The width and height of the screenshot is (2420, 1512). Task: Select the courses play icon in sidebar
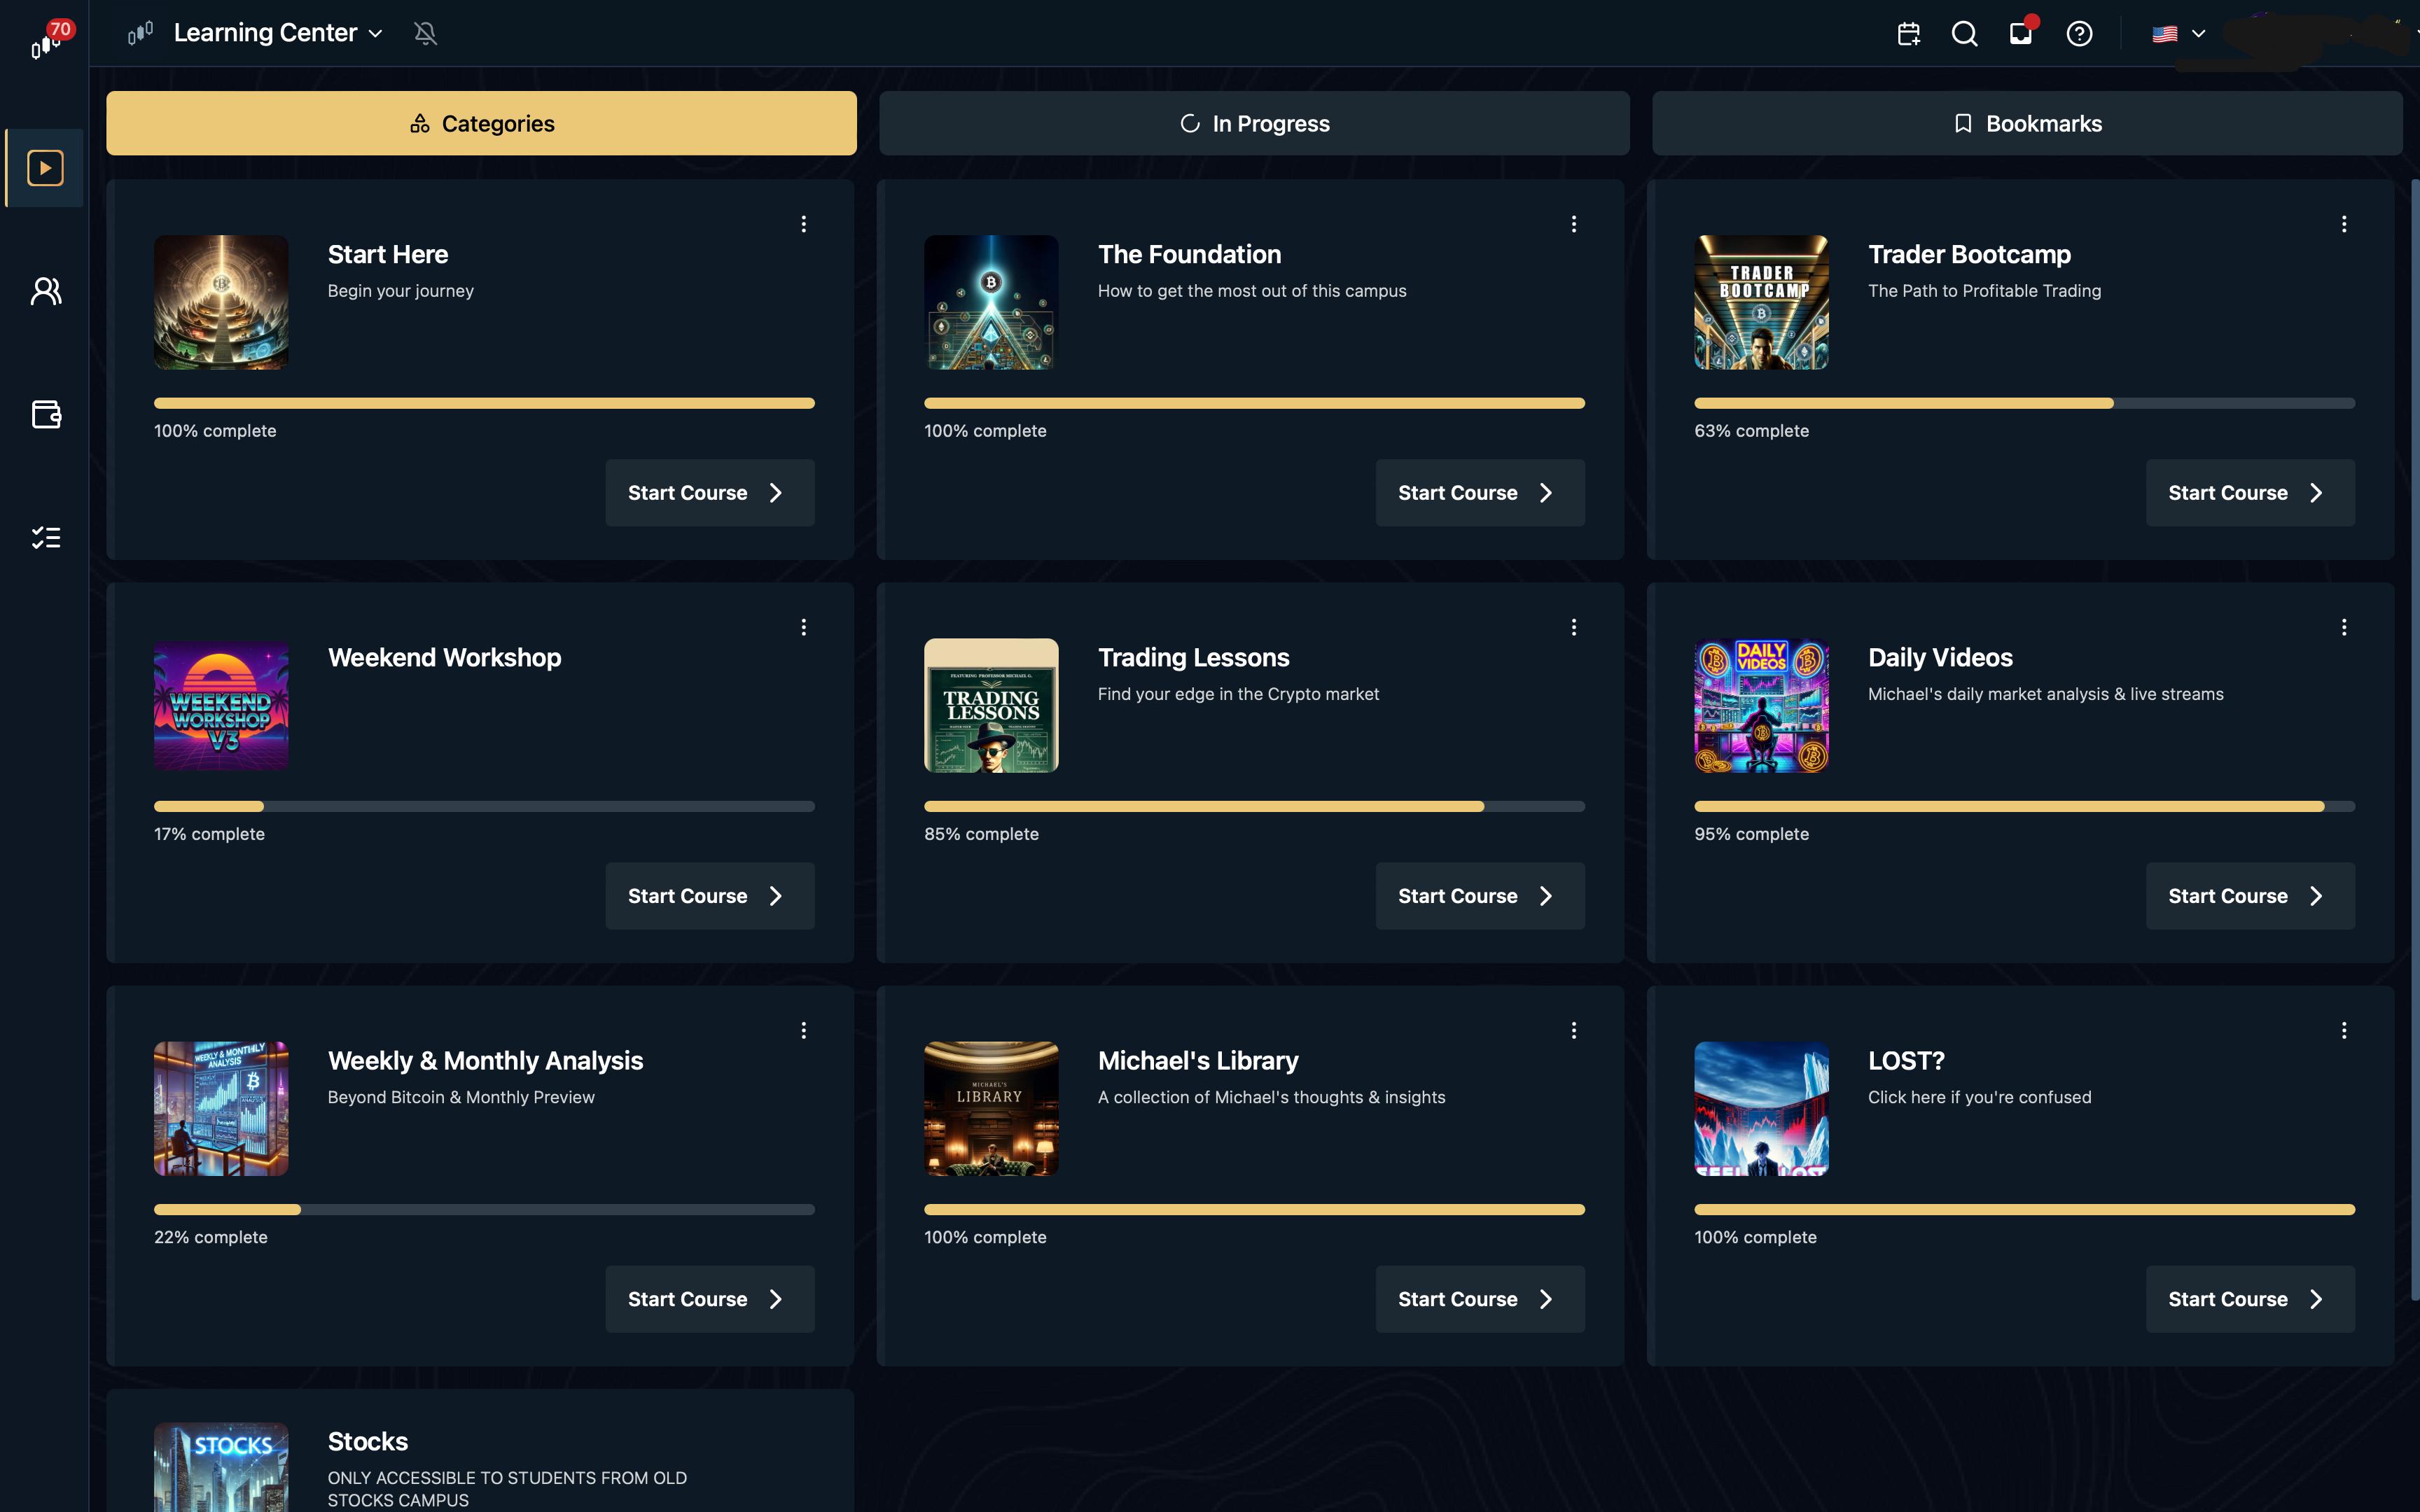coord(46,168)
